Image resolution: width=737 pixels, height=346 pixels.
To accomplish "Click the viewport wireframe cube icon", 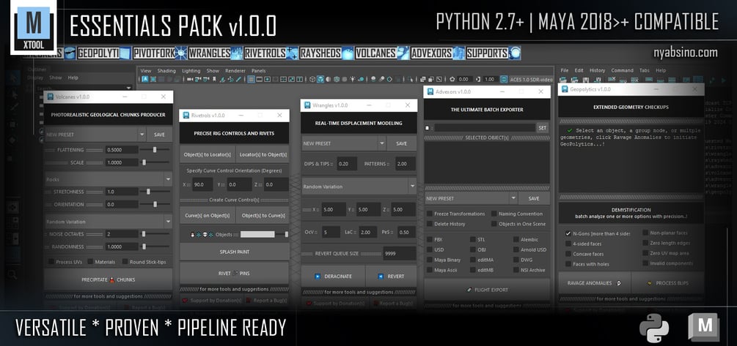I will point(312,79).
